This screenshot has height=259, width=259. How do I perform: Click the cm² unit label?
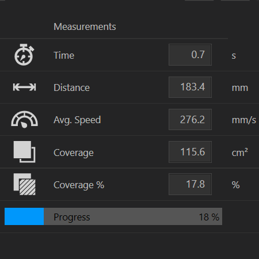(x=240, y=153)
